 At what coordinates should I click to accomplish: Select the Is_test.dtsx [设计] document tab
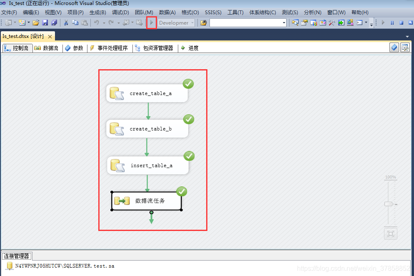[x=23, y=37]
